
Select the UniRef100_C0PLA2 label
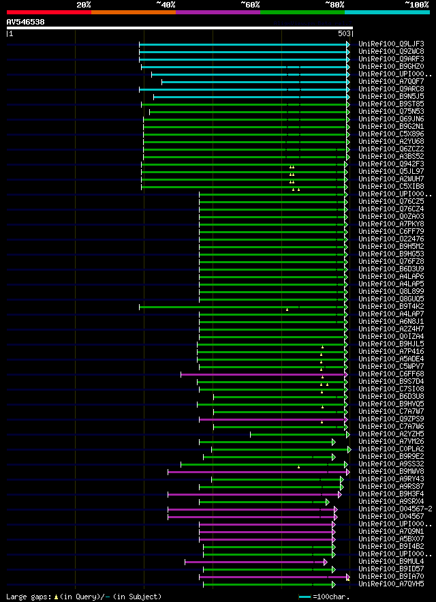391,449
